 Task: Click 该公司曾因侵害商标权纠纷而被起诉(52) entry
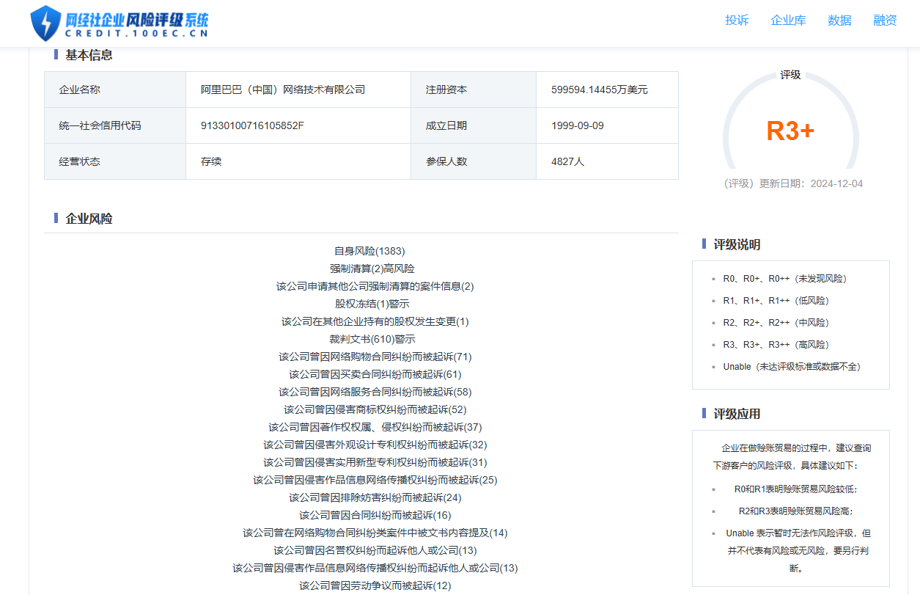pyautogui.click(x=375, y=409)
